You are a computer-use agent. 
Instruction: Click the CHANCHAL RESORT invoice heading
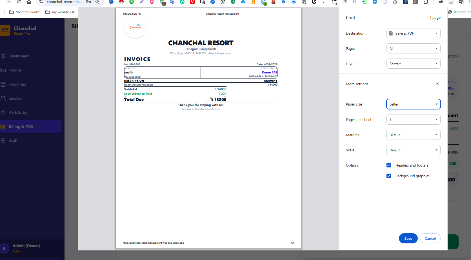(x=201, y=43)
